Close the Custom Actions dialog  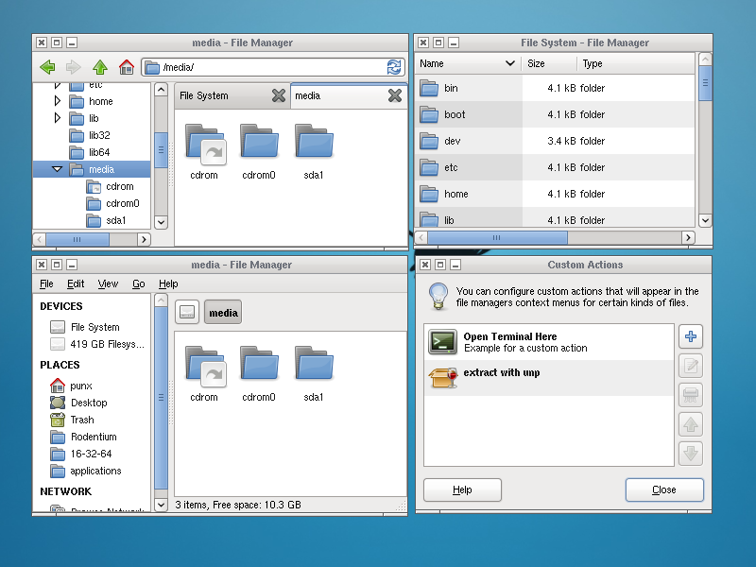[663, 490]
